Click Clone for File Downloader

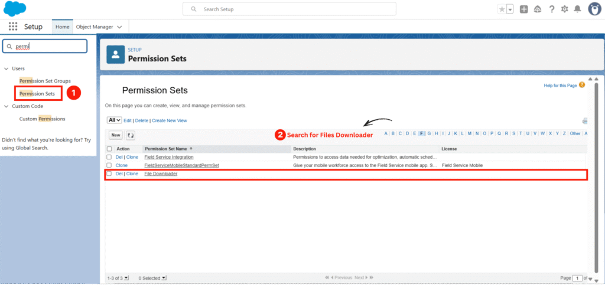(x=132, y=173)
